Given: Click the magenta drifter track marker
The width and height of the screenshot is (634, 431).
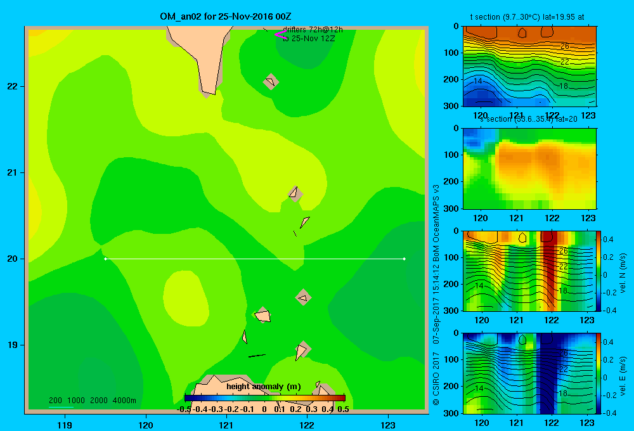Looking at the screenshot, I should pos(280,34).
